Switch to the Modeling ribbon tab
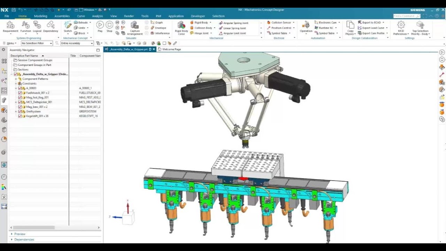The width and height of the screenshot is (446, 251). coord(40,16)
